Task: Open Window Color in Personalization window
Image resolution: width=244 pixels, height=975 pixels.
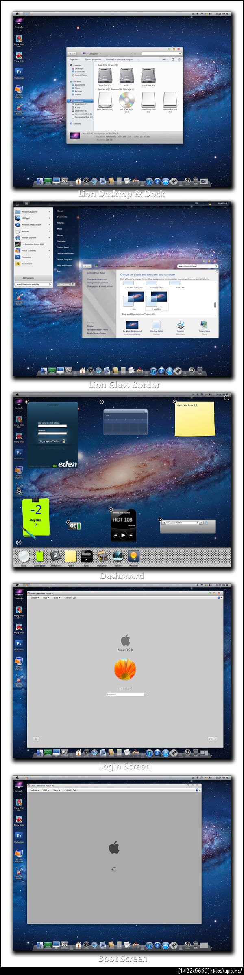Action: tap(156, 327)
